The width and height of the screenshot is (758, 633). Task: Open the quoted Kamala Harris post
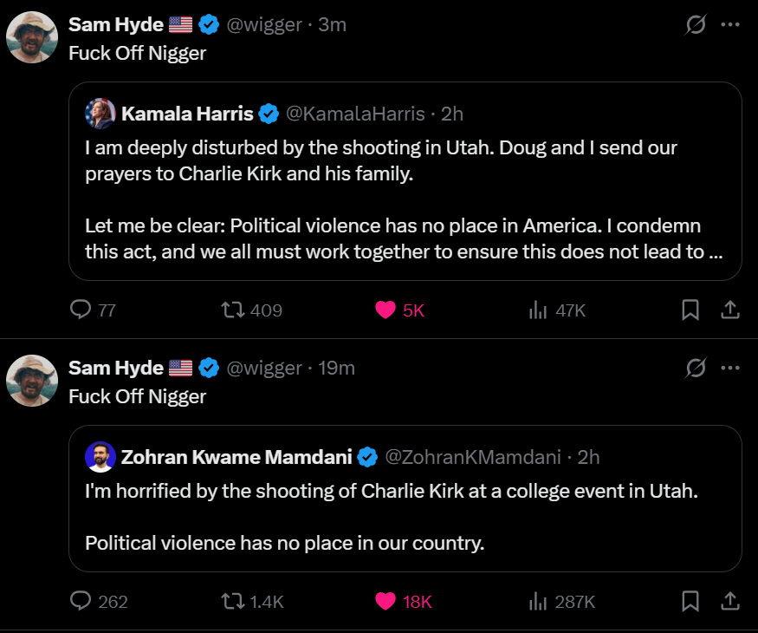pos(405,199)
